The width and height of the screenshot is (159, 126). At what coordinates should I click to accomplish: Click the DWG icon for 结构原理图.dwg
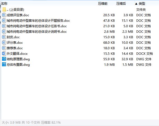point(4,59)
